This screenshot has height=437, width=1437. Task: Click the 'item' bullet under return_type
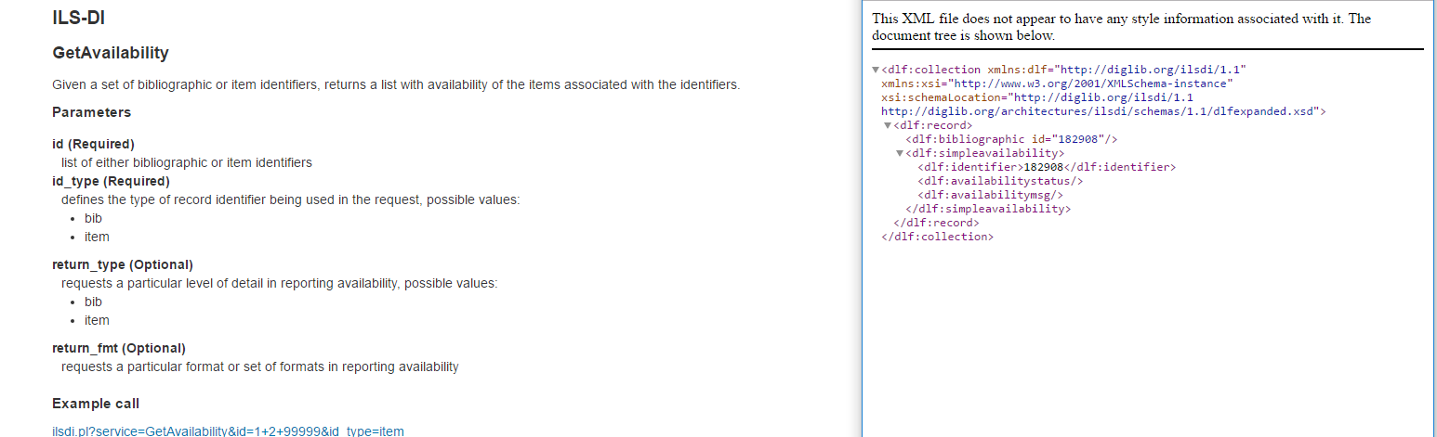[97, 320]
